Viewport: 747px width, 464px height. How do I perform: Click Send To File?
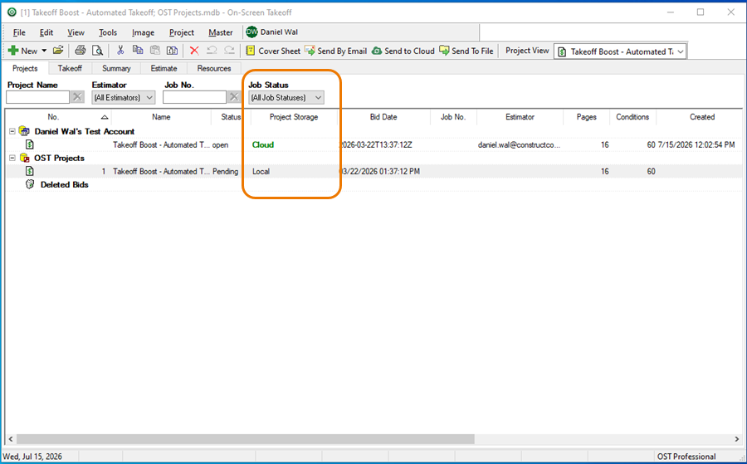coord(466,51)
